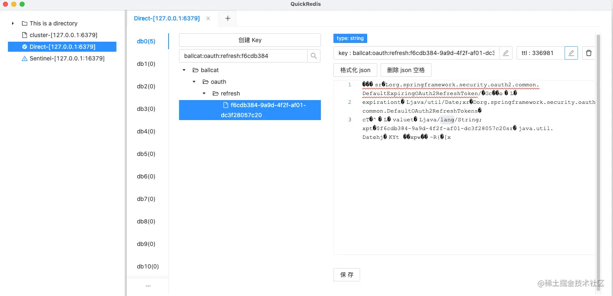Collapse the oauth folder arrow
Viewport: 613px width, 296px height.
click(x=194, y=82)
